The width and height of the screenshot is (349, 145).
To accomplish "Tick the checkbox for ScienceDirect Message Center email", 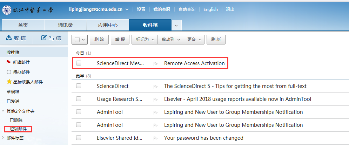I will tap(79, 63).
